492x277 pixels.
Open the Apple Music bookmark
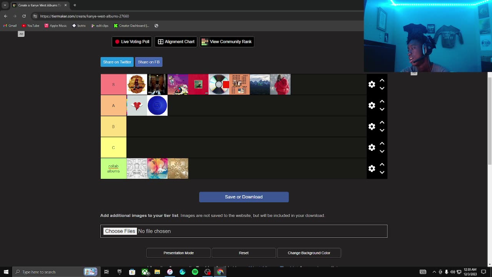(56, 26)
